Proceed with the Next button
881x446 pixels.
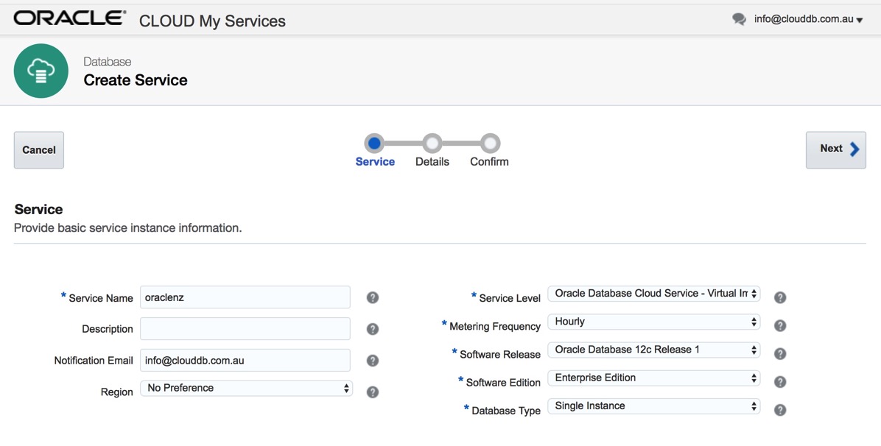(835, 149)
